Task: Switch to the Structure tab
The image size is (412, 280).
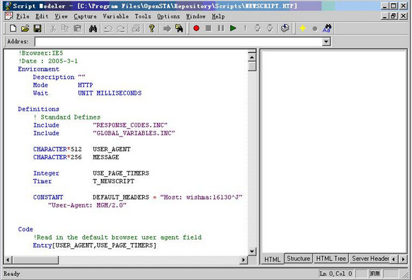Action: pyautogui.click(x=298, y=259)
